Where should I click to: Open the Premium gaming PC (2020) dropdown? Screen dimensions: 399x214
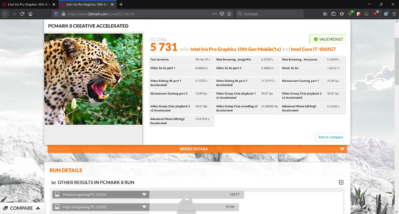pyautogui.click(x=144, y=194)
